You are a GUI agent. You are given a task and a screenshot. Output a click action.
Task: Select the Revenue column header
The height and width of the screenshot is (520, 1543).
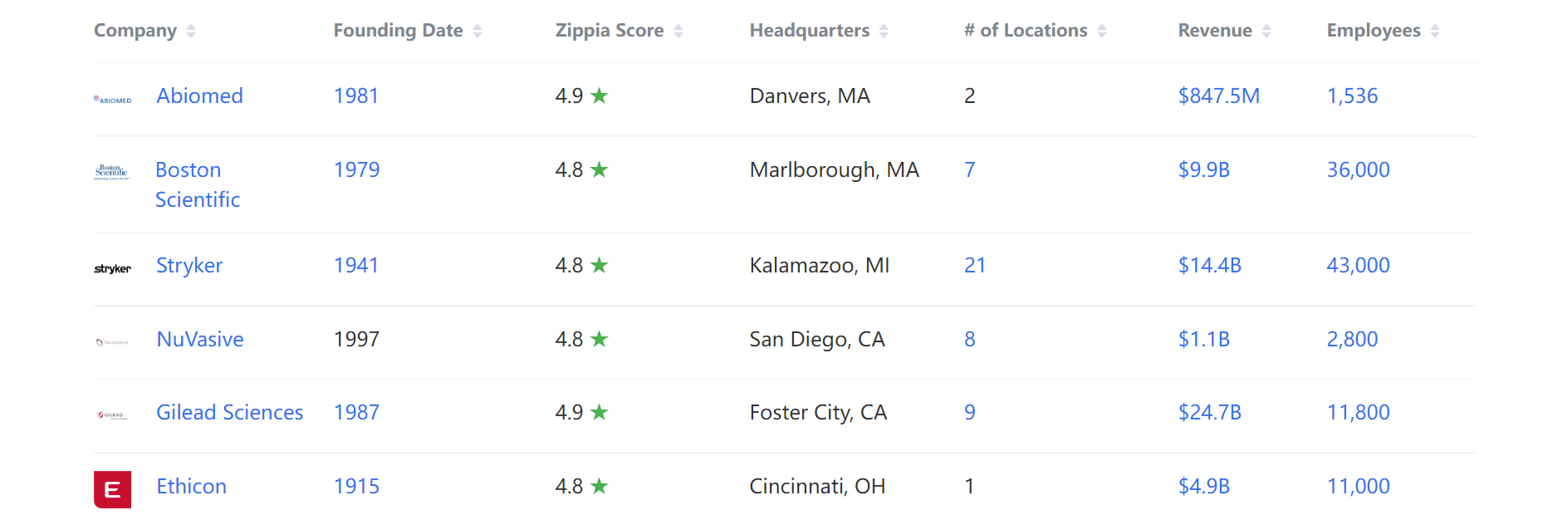(1215, 31)
